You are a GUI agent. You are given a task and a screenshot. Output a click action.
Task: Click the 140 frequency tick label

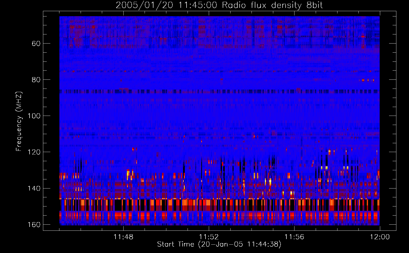click(x=34, y=188)
